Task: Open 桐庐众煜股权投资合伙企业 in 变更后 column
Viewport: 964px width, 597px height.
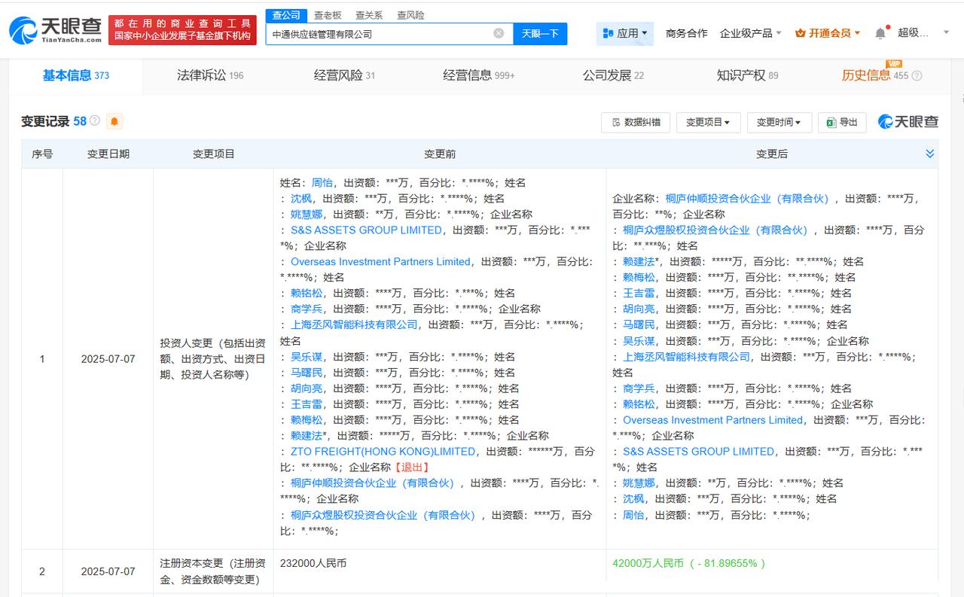Action: 715,230
